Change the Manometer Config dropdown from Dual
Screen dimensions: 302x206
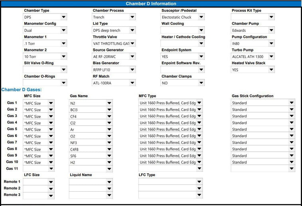(45, 30)
